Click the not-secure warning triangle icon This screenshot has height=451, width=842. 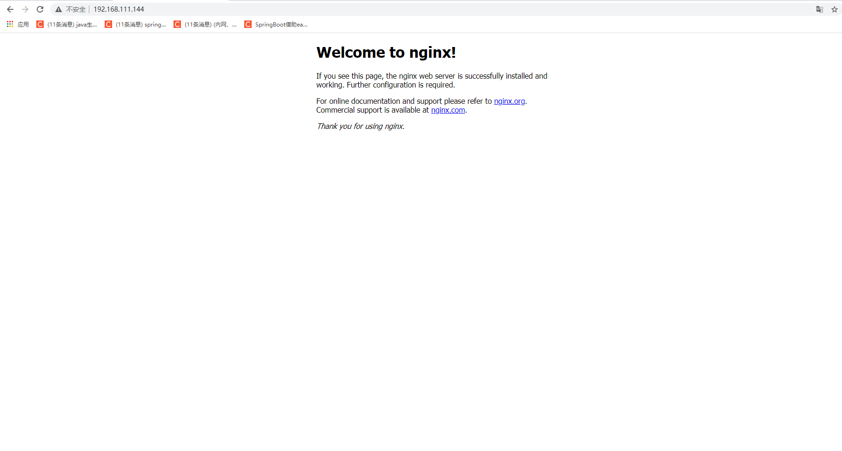click(x=59, y=9)
